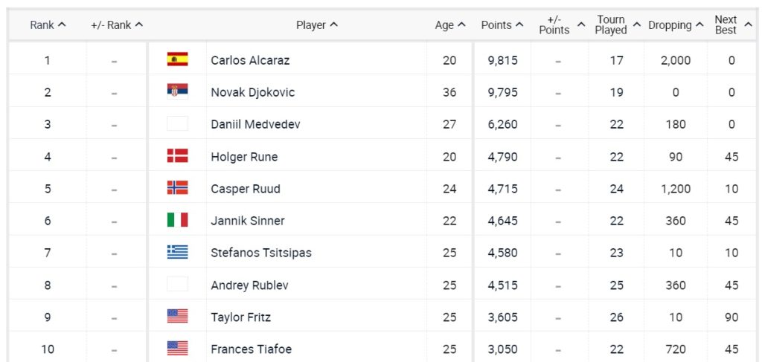The width and height of the screenshot is (762, 362).
Task: Sort players by the Player column
Action: tap(317, 25)
